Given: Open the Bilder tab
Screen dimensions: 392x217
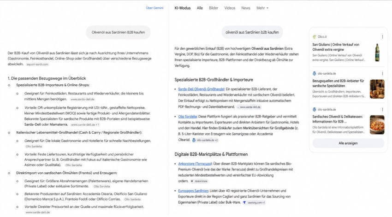Looking at the screenshot, I should coord(214,8).
